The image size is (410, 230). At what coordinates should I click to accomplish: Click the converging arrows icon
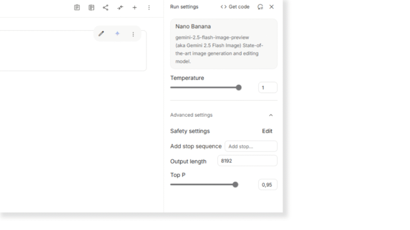[120, 8]
